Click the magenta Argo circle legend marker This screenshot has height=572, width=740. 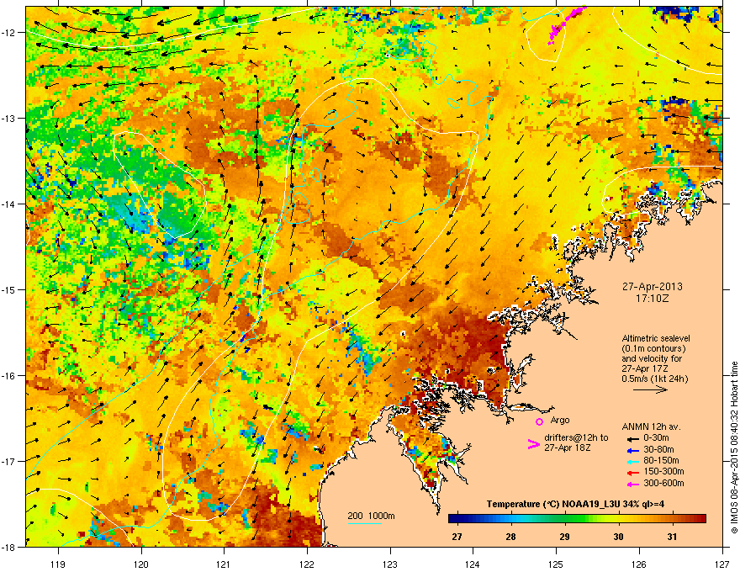[539, 421]
